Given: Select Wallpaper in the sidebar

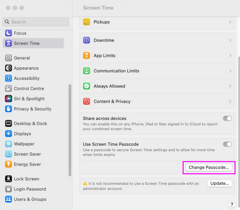Looking at the screenshot, I should tap(33, 144).
